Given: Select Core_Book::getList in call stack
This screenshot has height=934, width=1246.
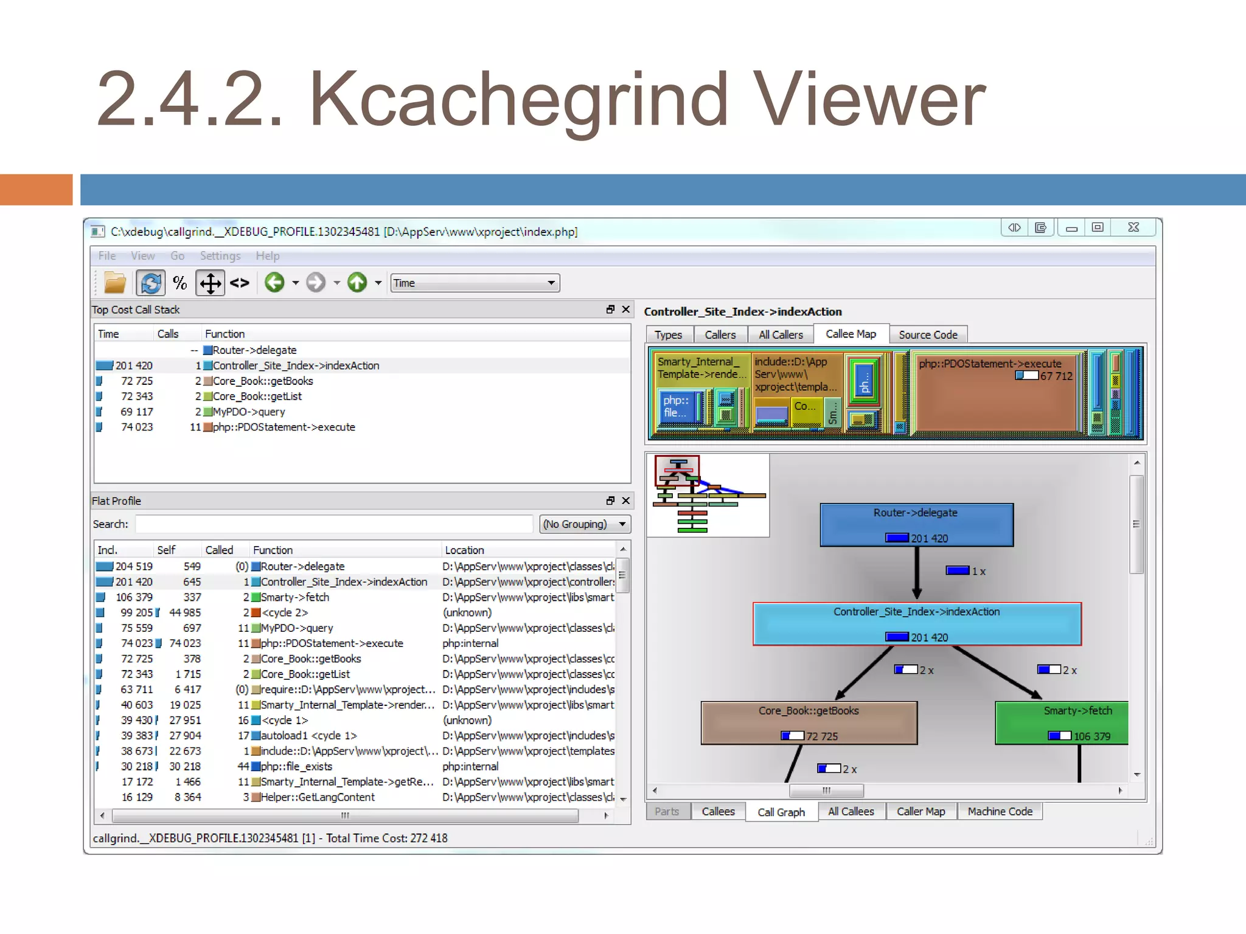Looking at the screenshot, I should pyautogui.click(x=362, y=396).
